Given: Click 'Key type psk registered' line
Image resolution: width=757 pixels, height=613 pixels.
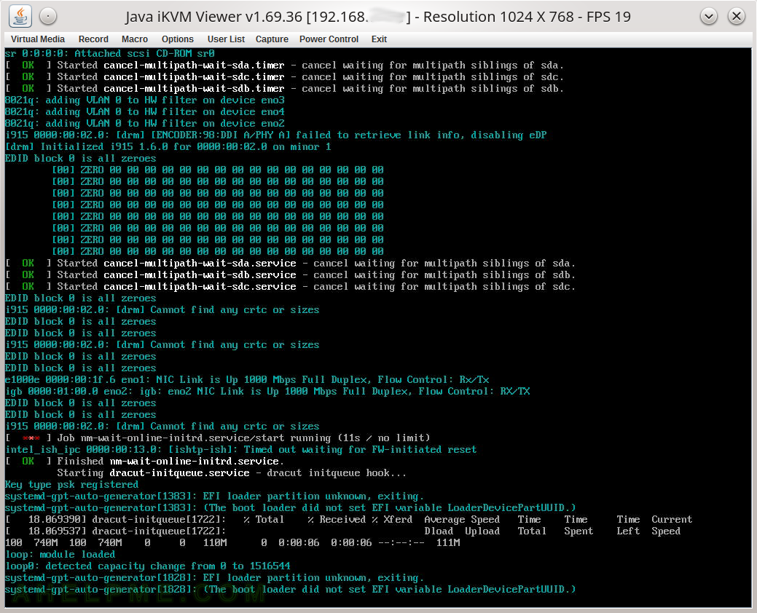Looking at the screenshot, I should (71, 484).
